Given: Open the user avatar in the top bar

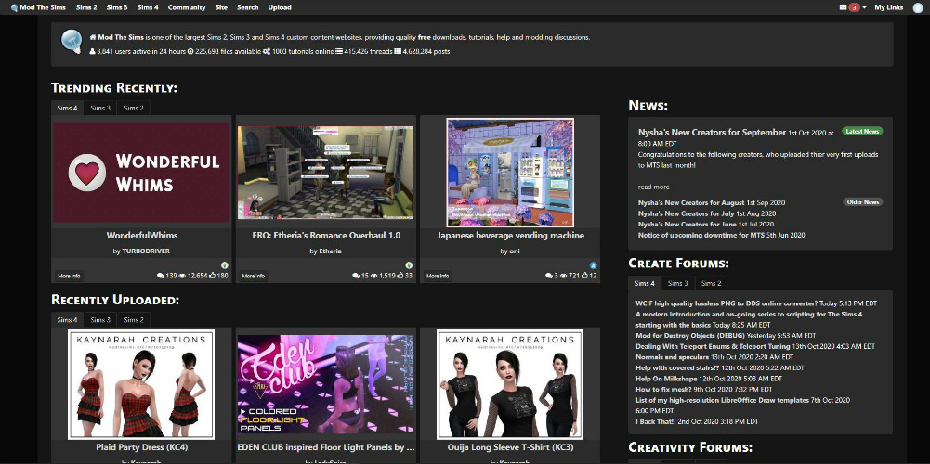Looking at the screenshot, I should (918, 7).
